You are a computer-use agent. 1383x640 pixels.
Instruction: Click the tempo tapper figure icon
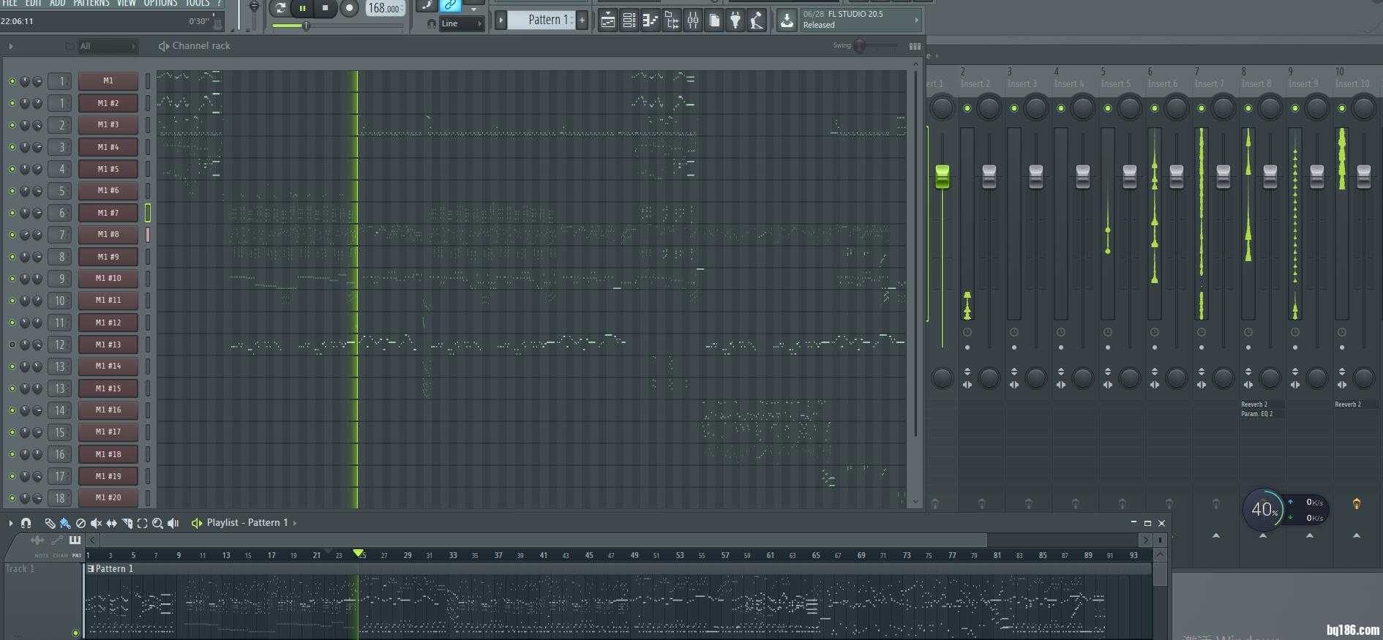pyautogui.click(x=757, y=20)
